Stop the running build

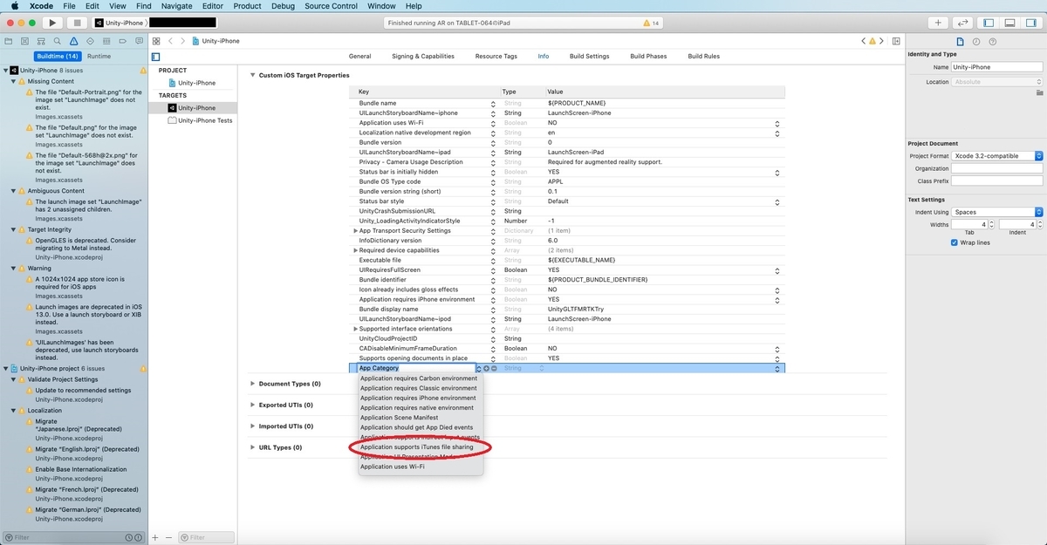(x=77, y=23)
